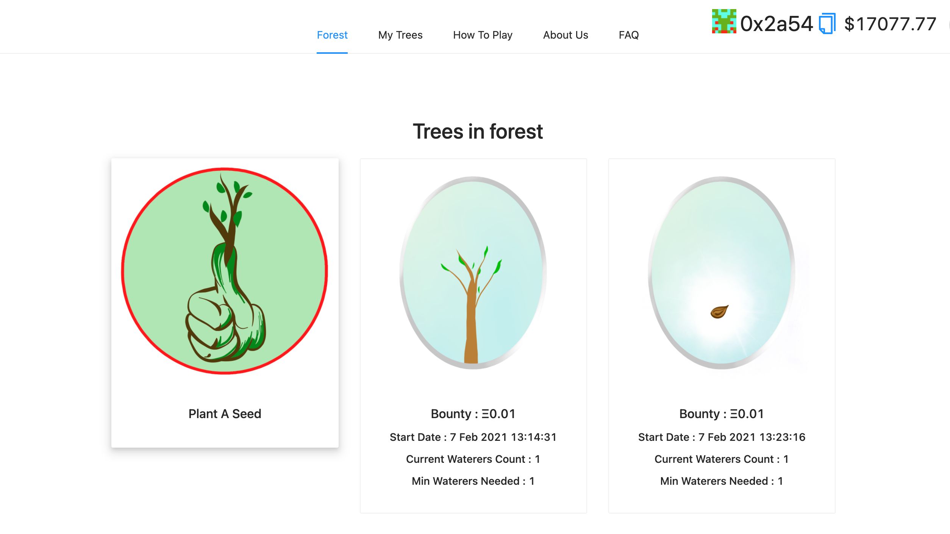
Task: Click the $17077.77 balance value
Action: (890, 24)
